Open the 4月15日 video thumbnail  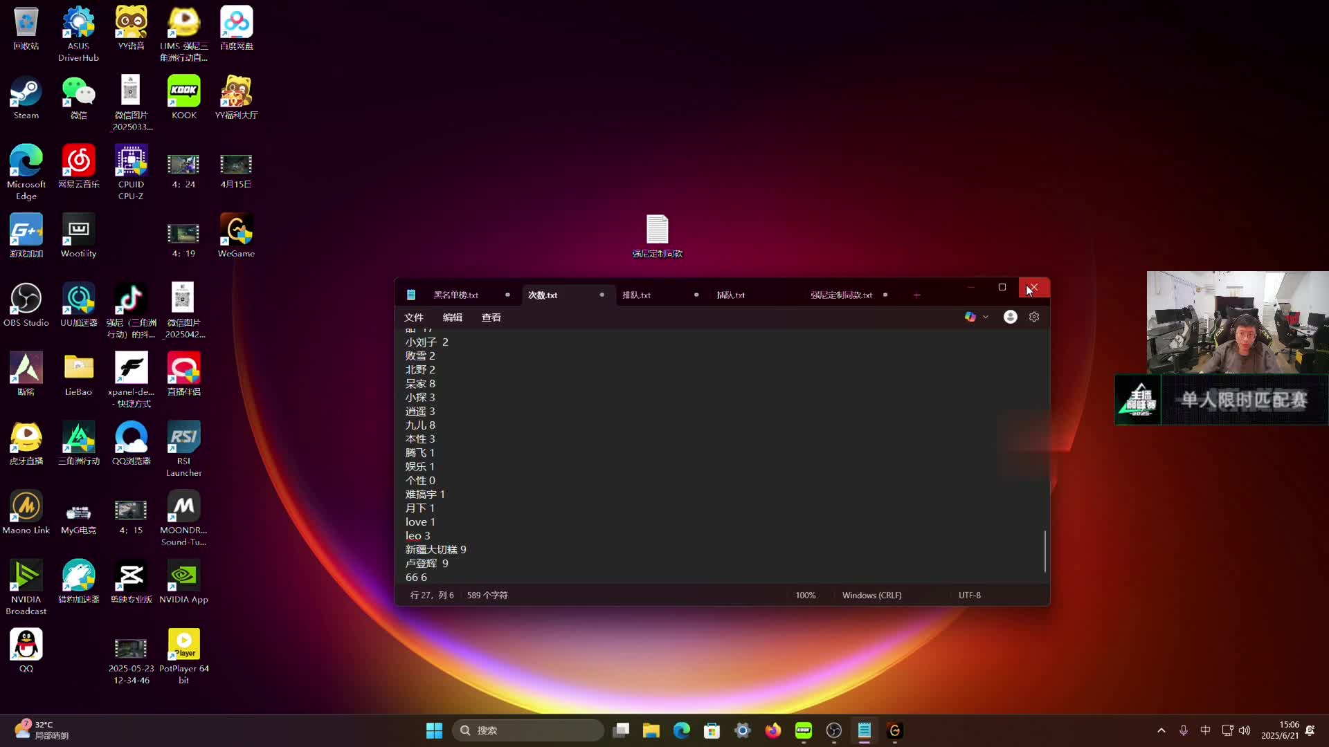pos(236,171)
